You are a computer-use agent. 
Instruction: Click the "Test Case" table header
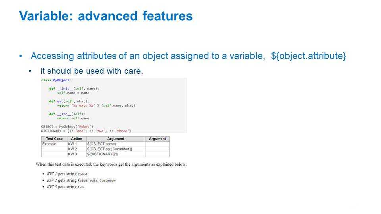point(54,139)
